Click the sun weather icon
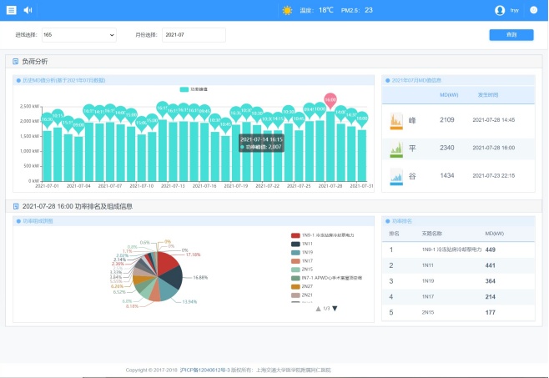The height and width of the screenshot is (378, 549). point(287,10)
